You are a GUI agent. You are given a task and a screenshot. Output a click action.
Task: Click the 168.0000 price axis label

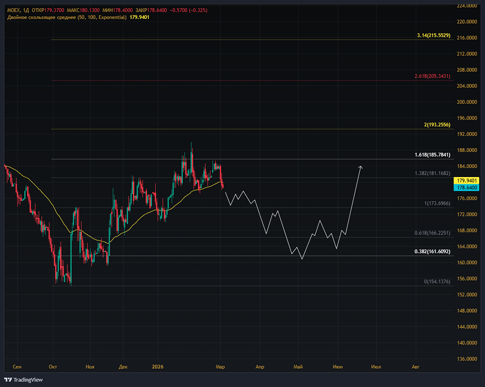(467, 230)
